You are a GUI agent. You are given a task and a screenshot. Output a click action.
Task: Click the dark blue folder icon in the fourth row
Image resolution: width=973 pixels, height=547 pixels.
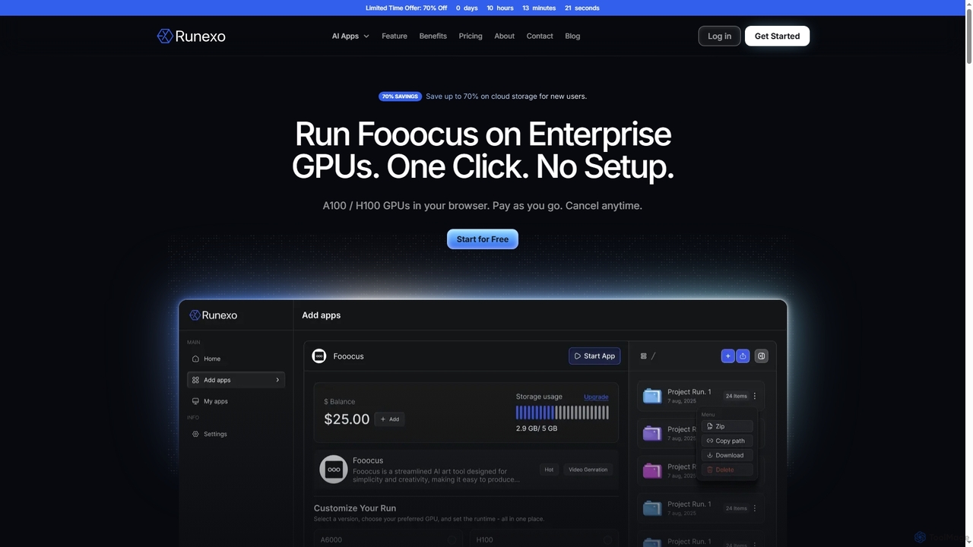coord(652,508)
